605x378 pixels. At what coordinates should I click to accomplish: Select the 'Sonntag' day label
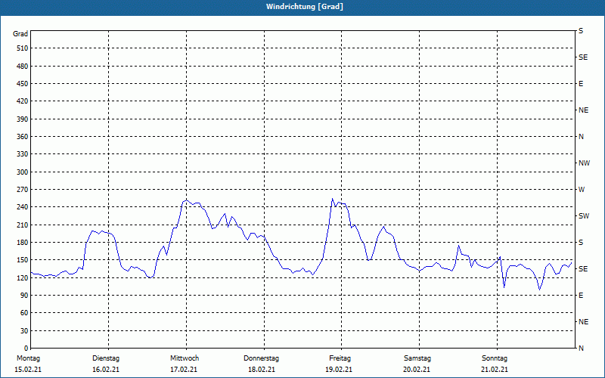(x=495, y=358)
